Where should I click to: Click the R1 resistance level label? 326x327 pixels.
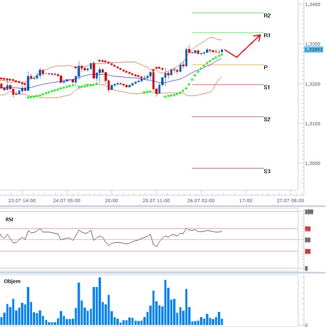coord(267,35)
